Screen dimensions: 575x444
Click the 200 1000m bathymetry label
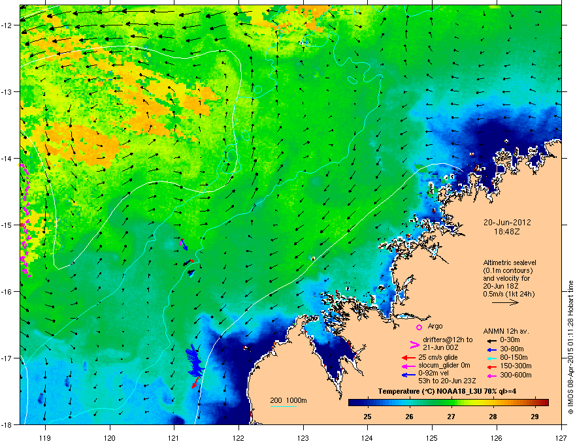[x=288, y=400]
